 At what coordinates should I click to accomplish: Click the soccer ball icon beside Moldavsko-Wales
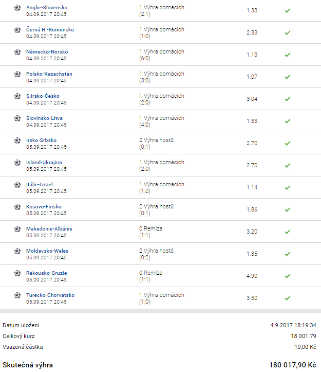pos(17,251)
